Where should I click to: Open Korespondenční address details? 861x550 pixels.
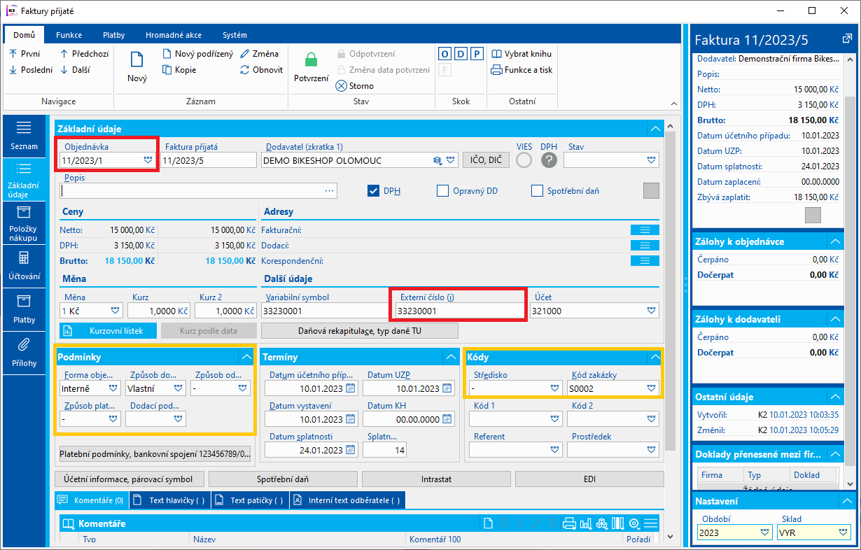pos(645,261)
